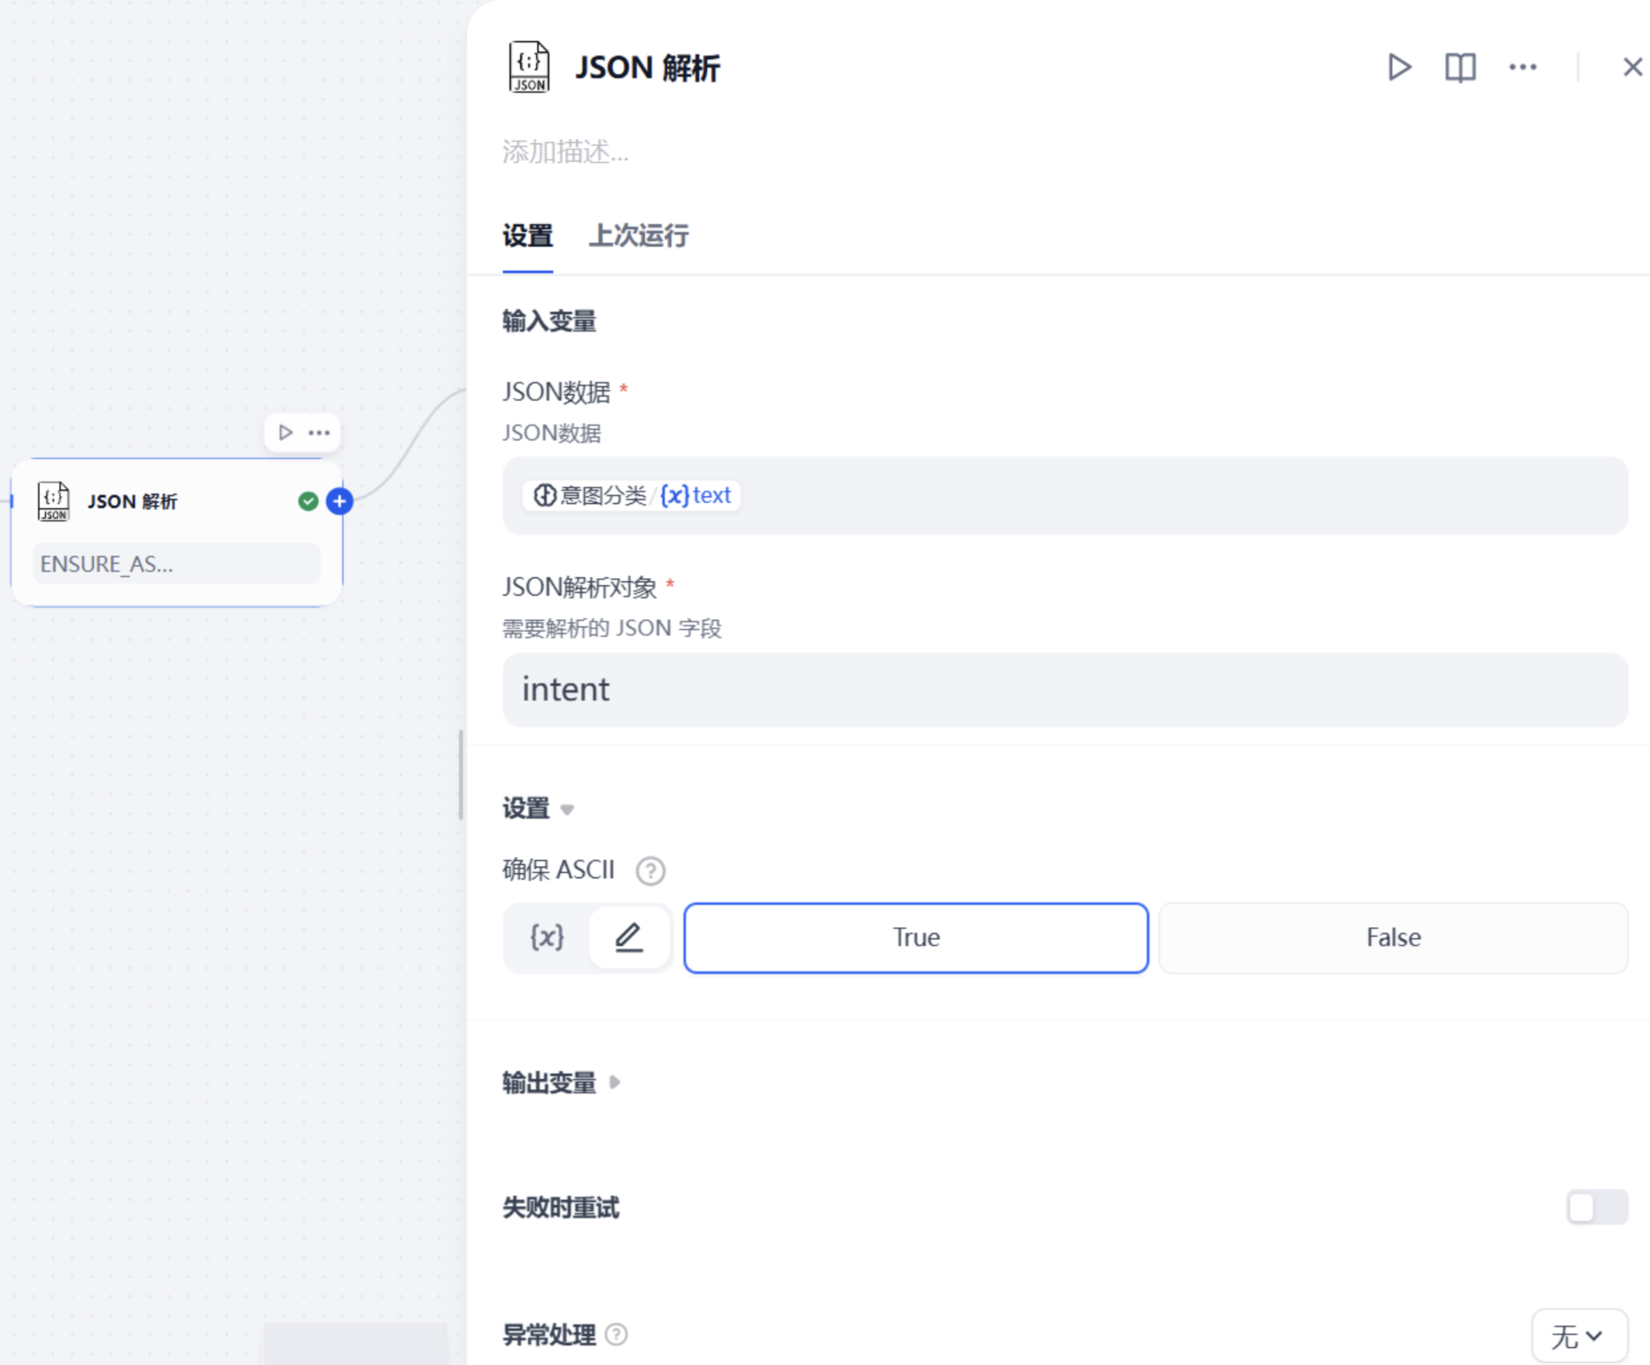The width and height of the screenshot is (1650, 1365).
Task: Switch to the 设置 tab
Action: [x=527, y=236]
